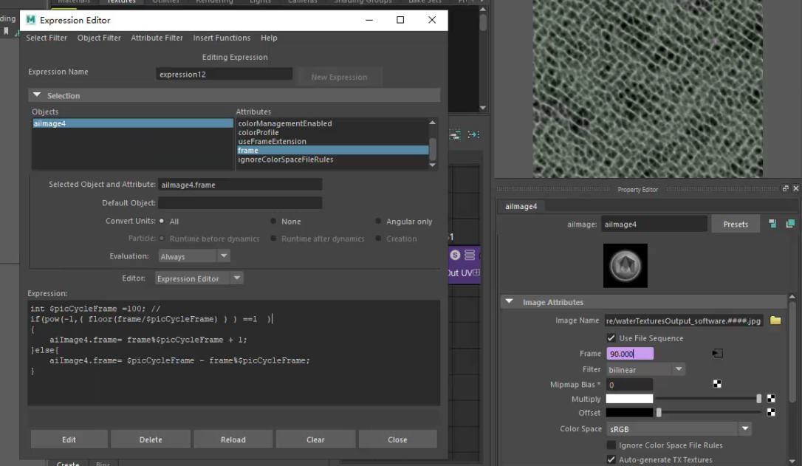
Task: Open the Presets button
Action: 736,224
